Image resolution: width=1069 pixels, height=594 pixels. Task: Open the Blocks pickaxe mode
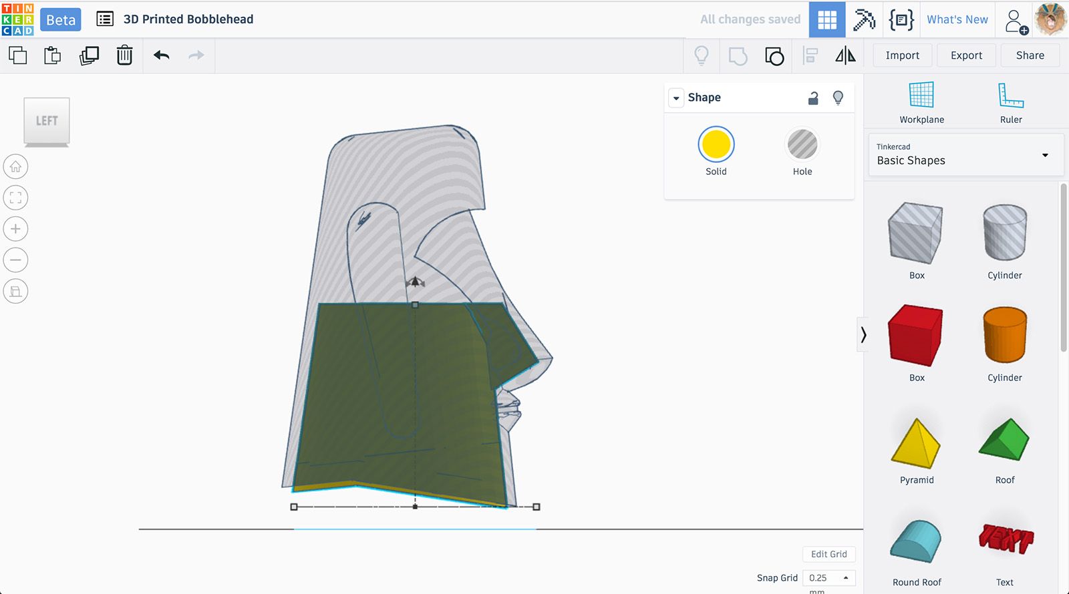click(x=864, y=19)
